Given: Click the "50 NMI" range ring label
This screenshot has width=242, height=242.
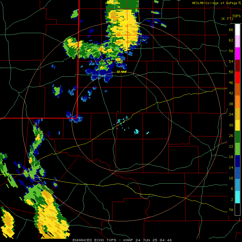Looking at the screenshot, I should tap(122, 72).
